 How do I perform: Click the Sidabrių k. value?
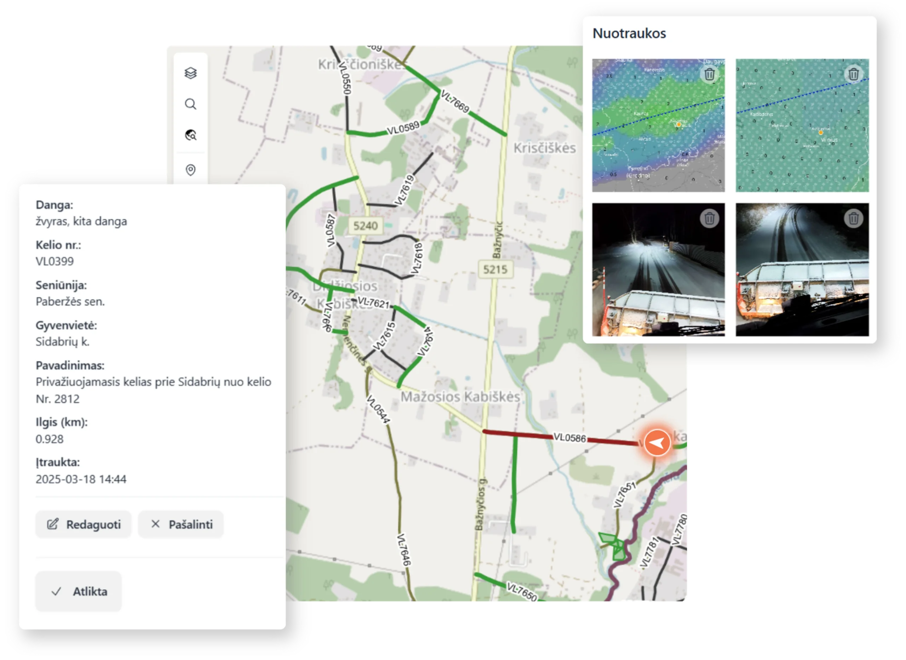coord(63,341)
